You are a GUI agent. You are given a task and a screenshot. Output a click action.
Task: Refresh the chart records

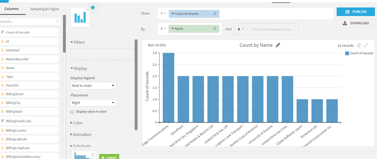click(x=359, y=46)
